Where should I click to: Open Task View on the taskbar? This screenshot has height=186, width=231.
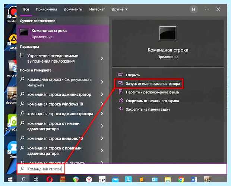[x=36, y=179]
